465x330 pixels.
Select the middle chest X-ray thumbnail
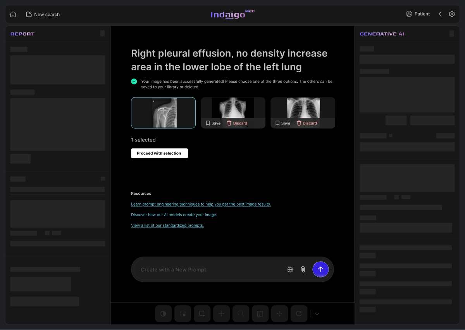click(233, 107)
